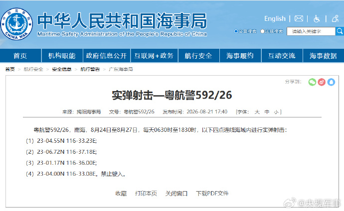Open the 海事履约 navigation tab

click(240, 56)
